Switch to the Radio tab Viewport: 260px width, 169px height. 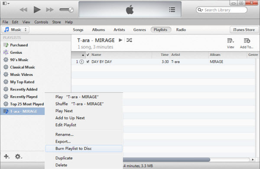(181, 30)
